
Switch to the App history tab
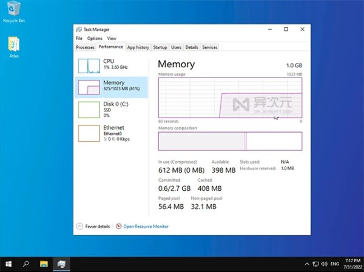138,47
